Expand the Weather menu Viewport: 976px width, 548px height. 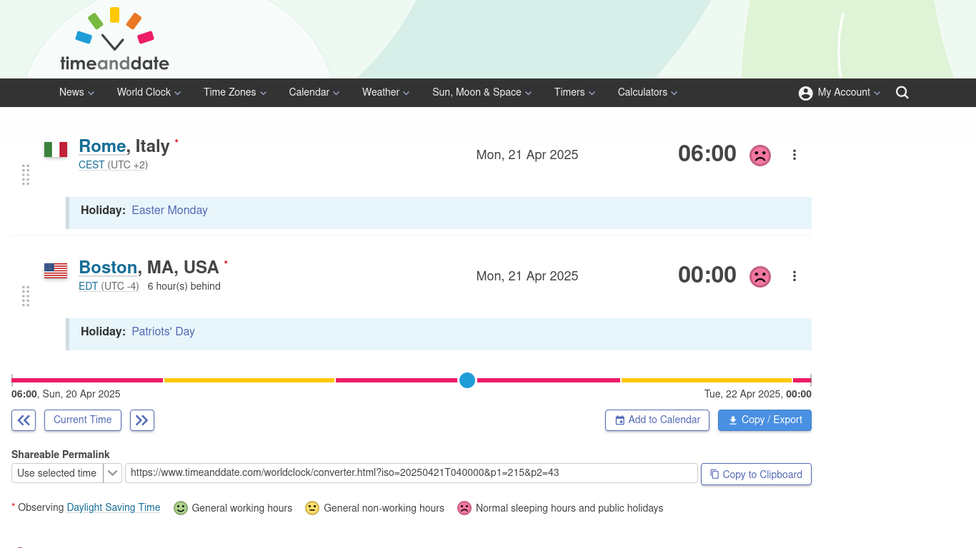pyautogui.click(x=386, y=93)
